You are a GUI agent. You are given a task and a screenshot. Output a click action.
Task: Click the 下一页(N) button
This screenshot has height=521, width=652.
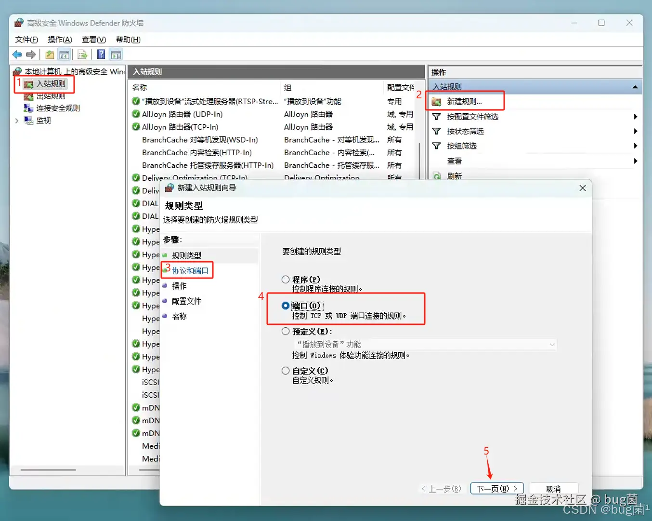tap(497, 489)
